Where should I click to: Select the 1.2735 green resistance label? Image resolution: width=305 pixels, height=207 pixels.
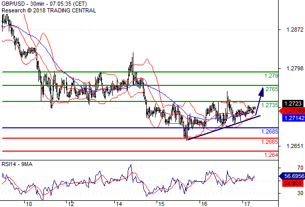tap(270, 106)
